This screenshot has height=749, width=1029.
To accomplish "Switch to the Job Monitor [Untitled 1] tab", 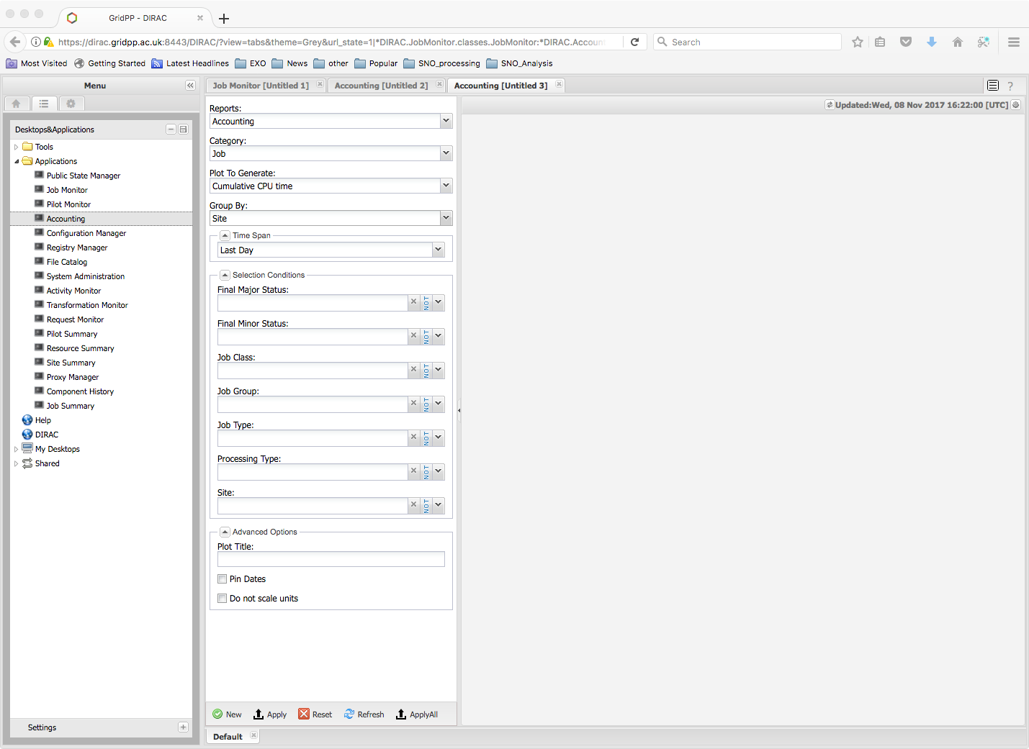I will click(260, 86).
